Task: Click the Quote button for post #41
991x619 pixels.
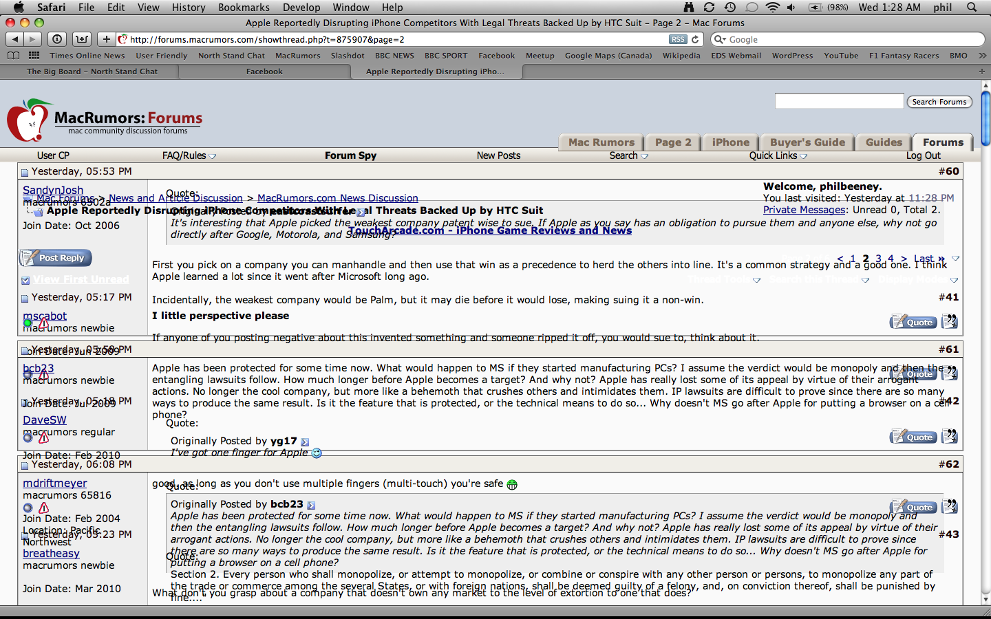Action: click(x=913, y=321)
